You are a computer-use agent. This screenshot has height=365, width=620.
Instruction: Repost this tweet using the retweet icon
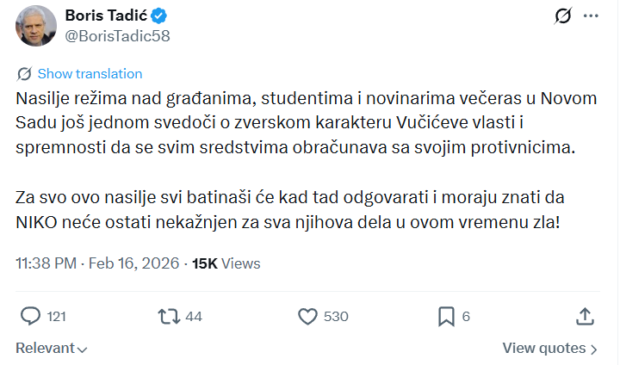click(170, 316)
